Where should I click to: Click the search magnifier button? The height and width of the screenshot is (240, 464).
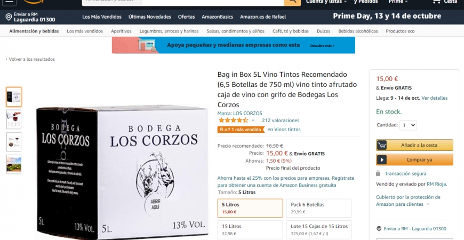pos(292,2)
